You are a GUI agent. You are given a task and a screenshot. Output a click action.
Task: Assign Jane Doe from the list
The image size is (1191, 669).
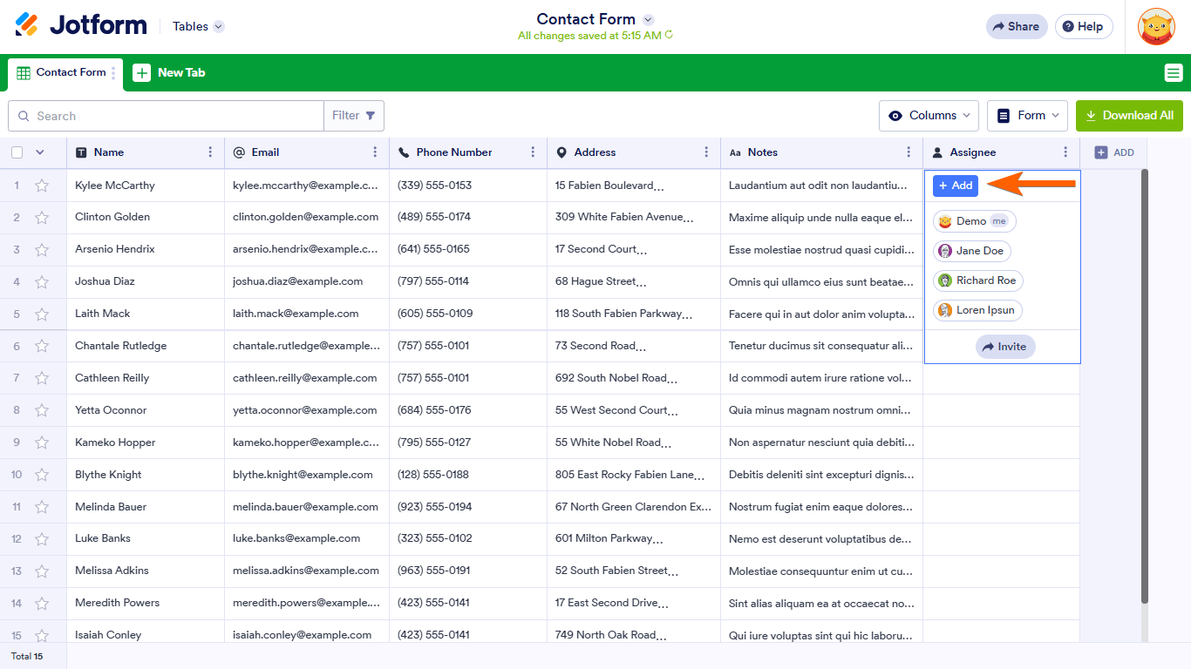972,251
